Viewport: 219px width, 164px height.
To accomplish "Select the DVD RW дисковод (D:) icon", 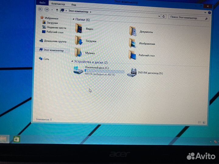I will [132, 72].
